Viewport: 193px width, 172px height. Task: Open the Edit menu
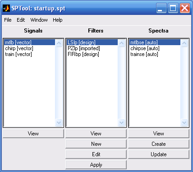(x=21, y=20)
